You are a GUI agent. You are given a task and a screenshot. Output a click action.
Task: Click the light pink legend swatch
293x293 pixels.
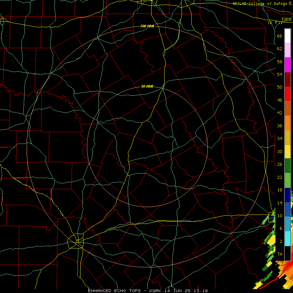click(x=287, y=50)
